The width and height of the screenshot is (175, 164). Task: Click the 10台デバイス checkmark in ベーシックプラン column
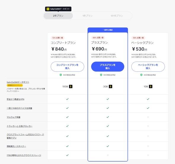148,108
